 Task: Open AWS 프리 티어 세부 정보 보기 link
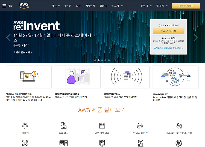tap(168, 48)
